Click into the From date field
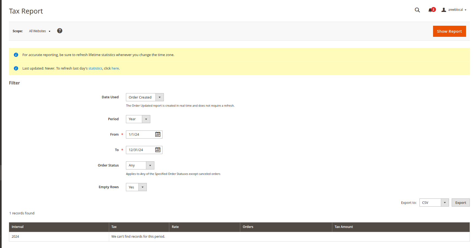This screenshot has height=248, width=475. point(140,135)
